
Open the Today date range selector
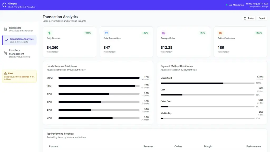coord(249,18)
